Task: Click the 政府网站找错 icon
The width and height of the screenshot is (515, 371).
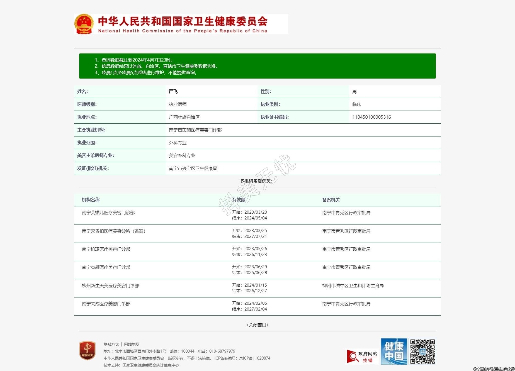Action: coord(362,357)
